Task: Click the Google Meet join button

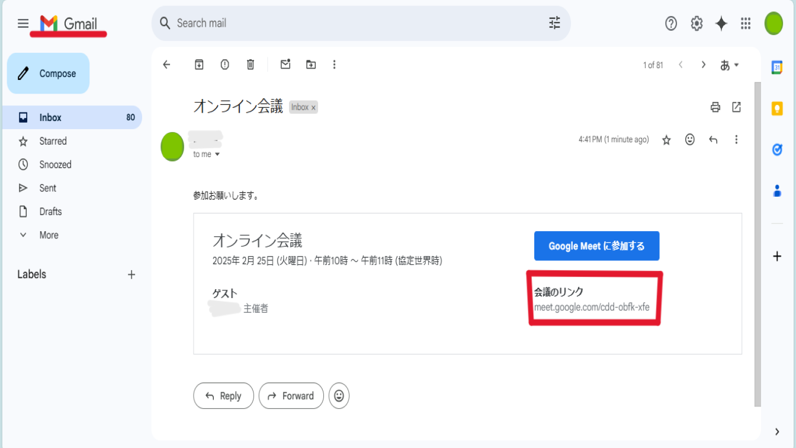Action: [596, 246]
